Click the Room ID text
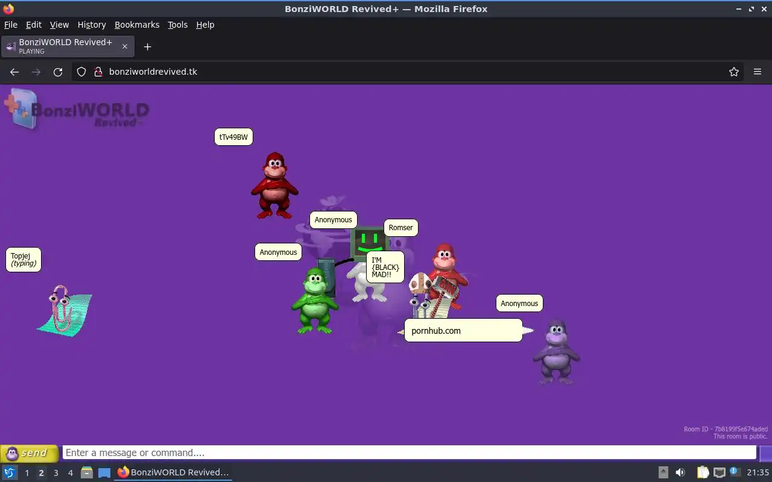Viewport: 772px width, 482px height. pyautogui.click(x=726, y=429)
